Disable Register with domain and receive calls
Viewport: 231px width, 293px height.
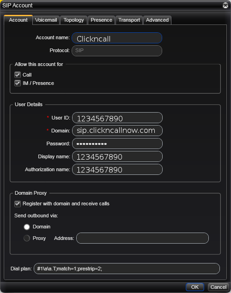point(18,203)
